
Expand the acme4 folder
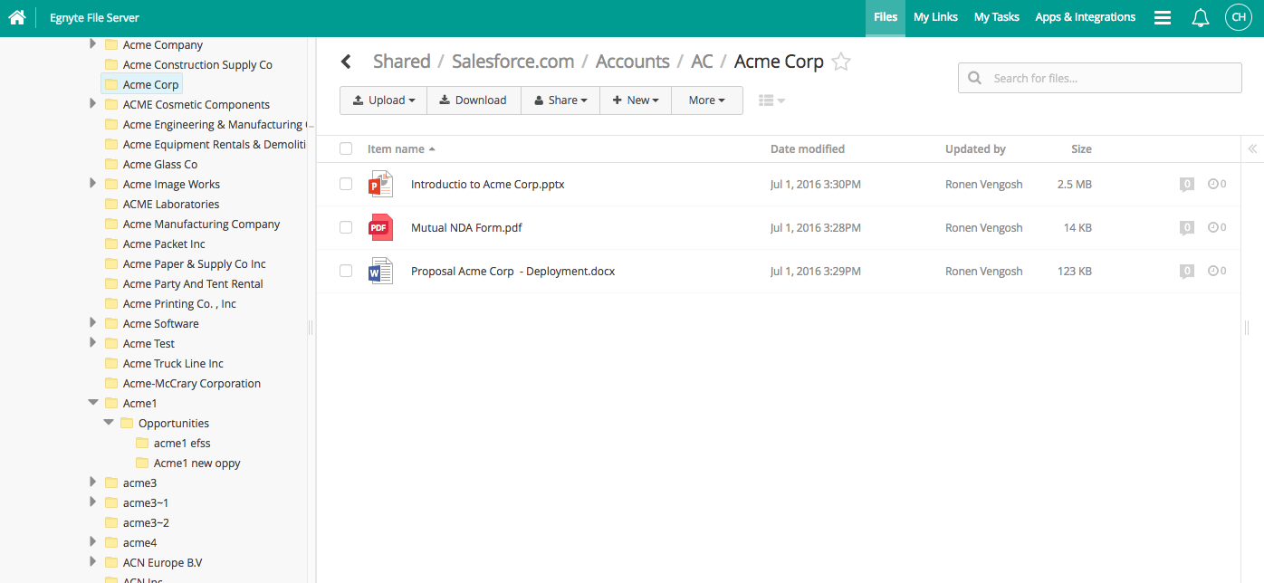coord(92,542)
